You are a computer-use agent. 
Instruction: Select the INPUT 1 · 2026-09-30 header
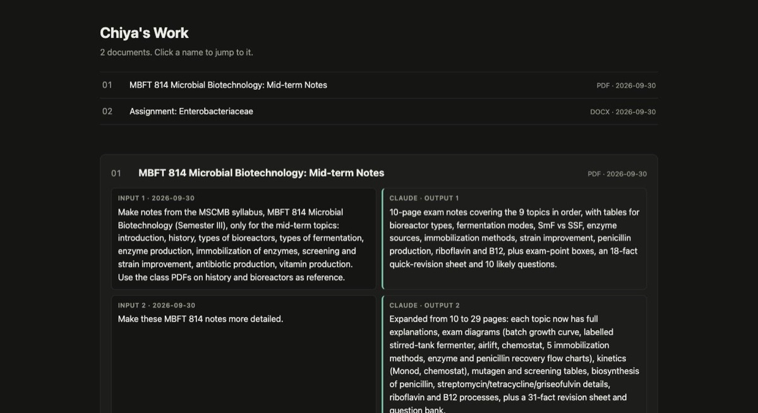(x=156, y=198)
